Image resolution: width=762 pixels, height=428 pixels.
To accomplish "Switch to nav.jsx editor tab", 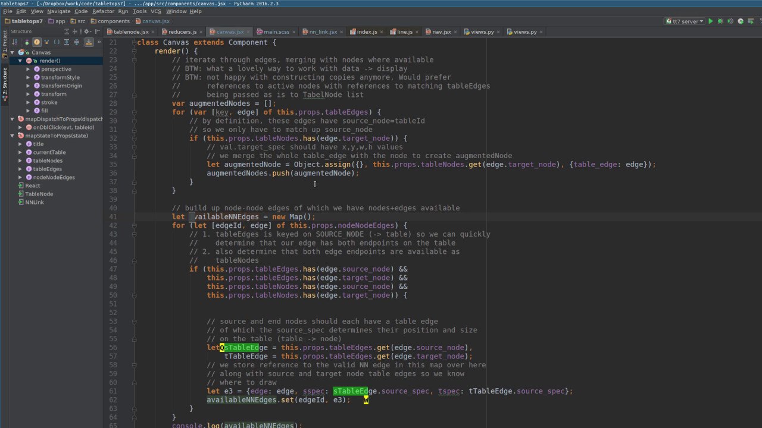I will coord(442,32).
